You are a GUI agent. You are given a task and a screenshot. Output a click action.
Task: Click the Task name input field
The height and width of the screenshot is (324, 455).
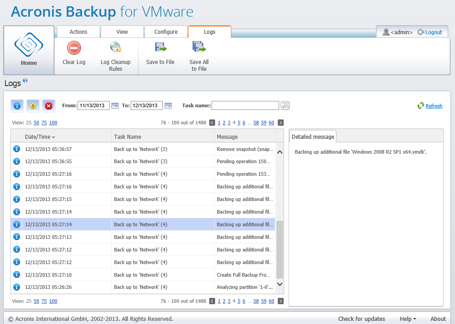point(245,105)
